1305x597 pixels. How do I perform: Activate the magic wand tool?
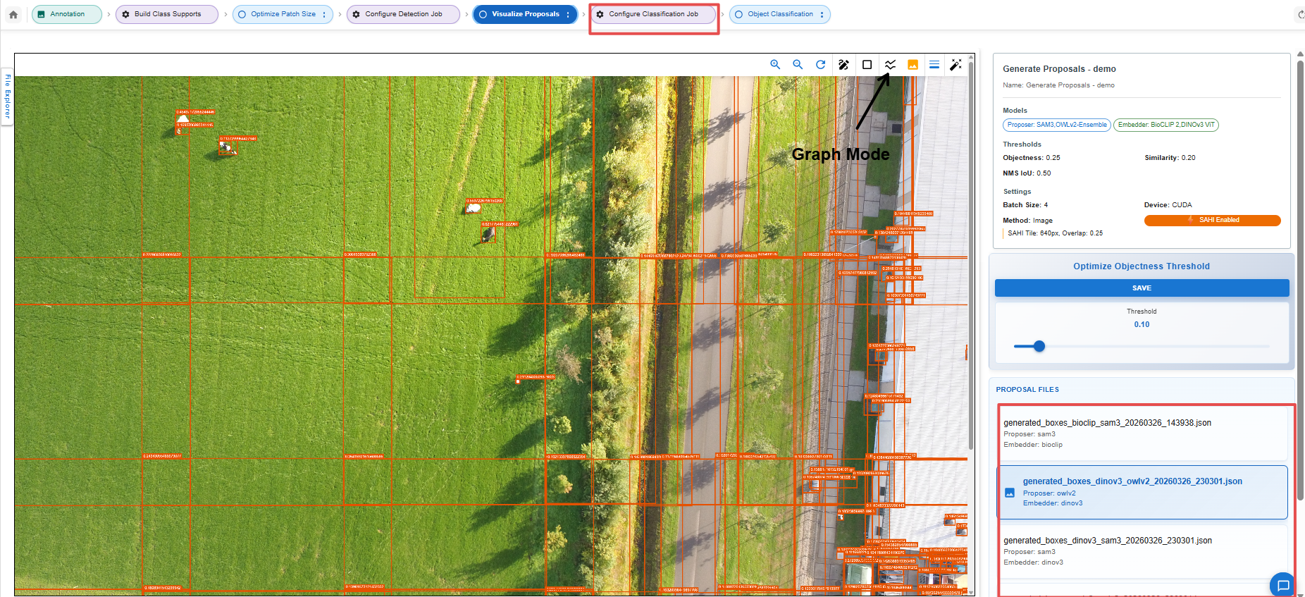(955, 64)
